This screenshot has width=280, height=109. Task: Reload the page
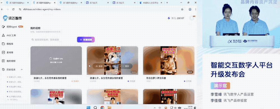click(x=13, y=9)
